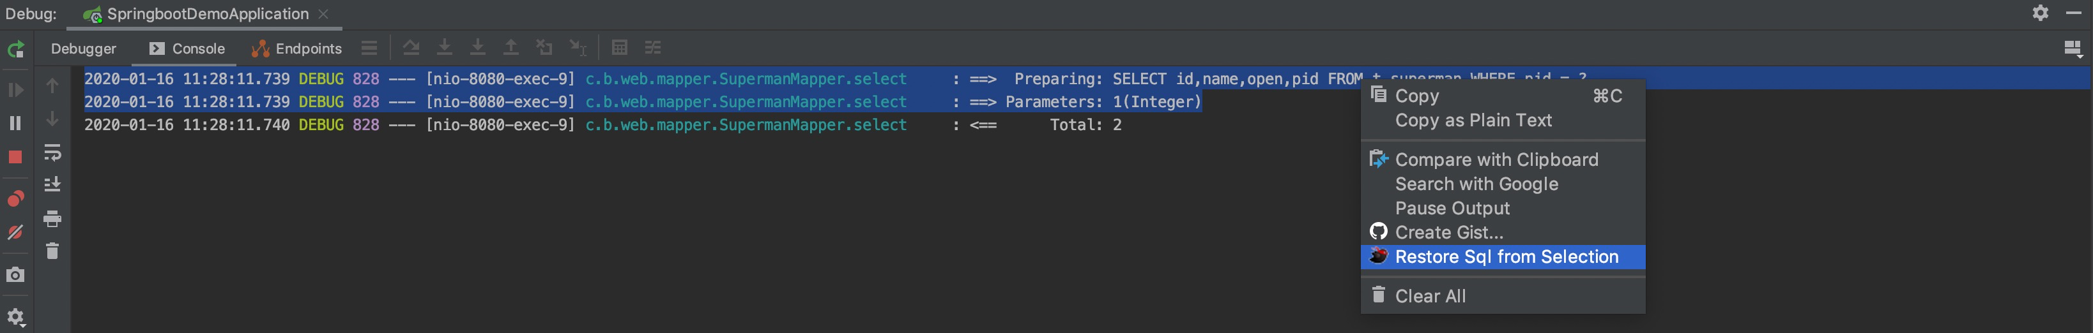Click the print console output icon

pos(52,218)
